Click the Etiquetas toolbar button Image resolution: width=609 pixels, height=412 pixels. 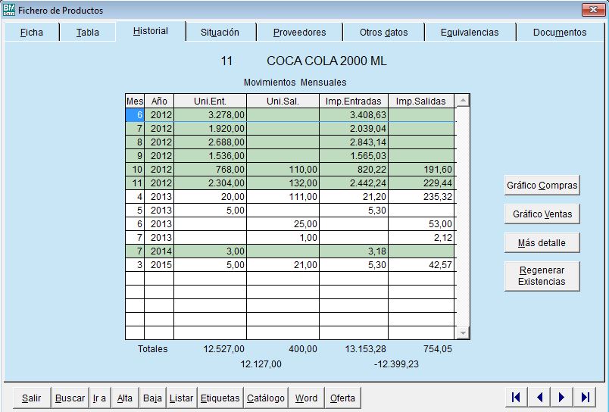(x=220, y=398)
